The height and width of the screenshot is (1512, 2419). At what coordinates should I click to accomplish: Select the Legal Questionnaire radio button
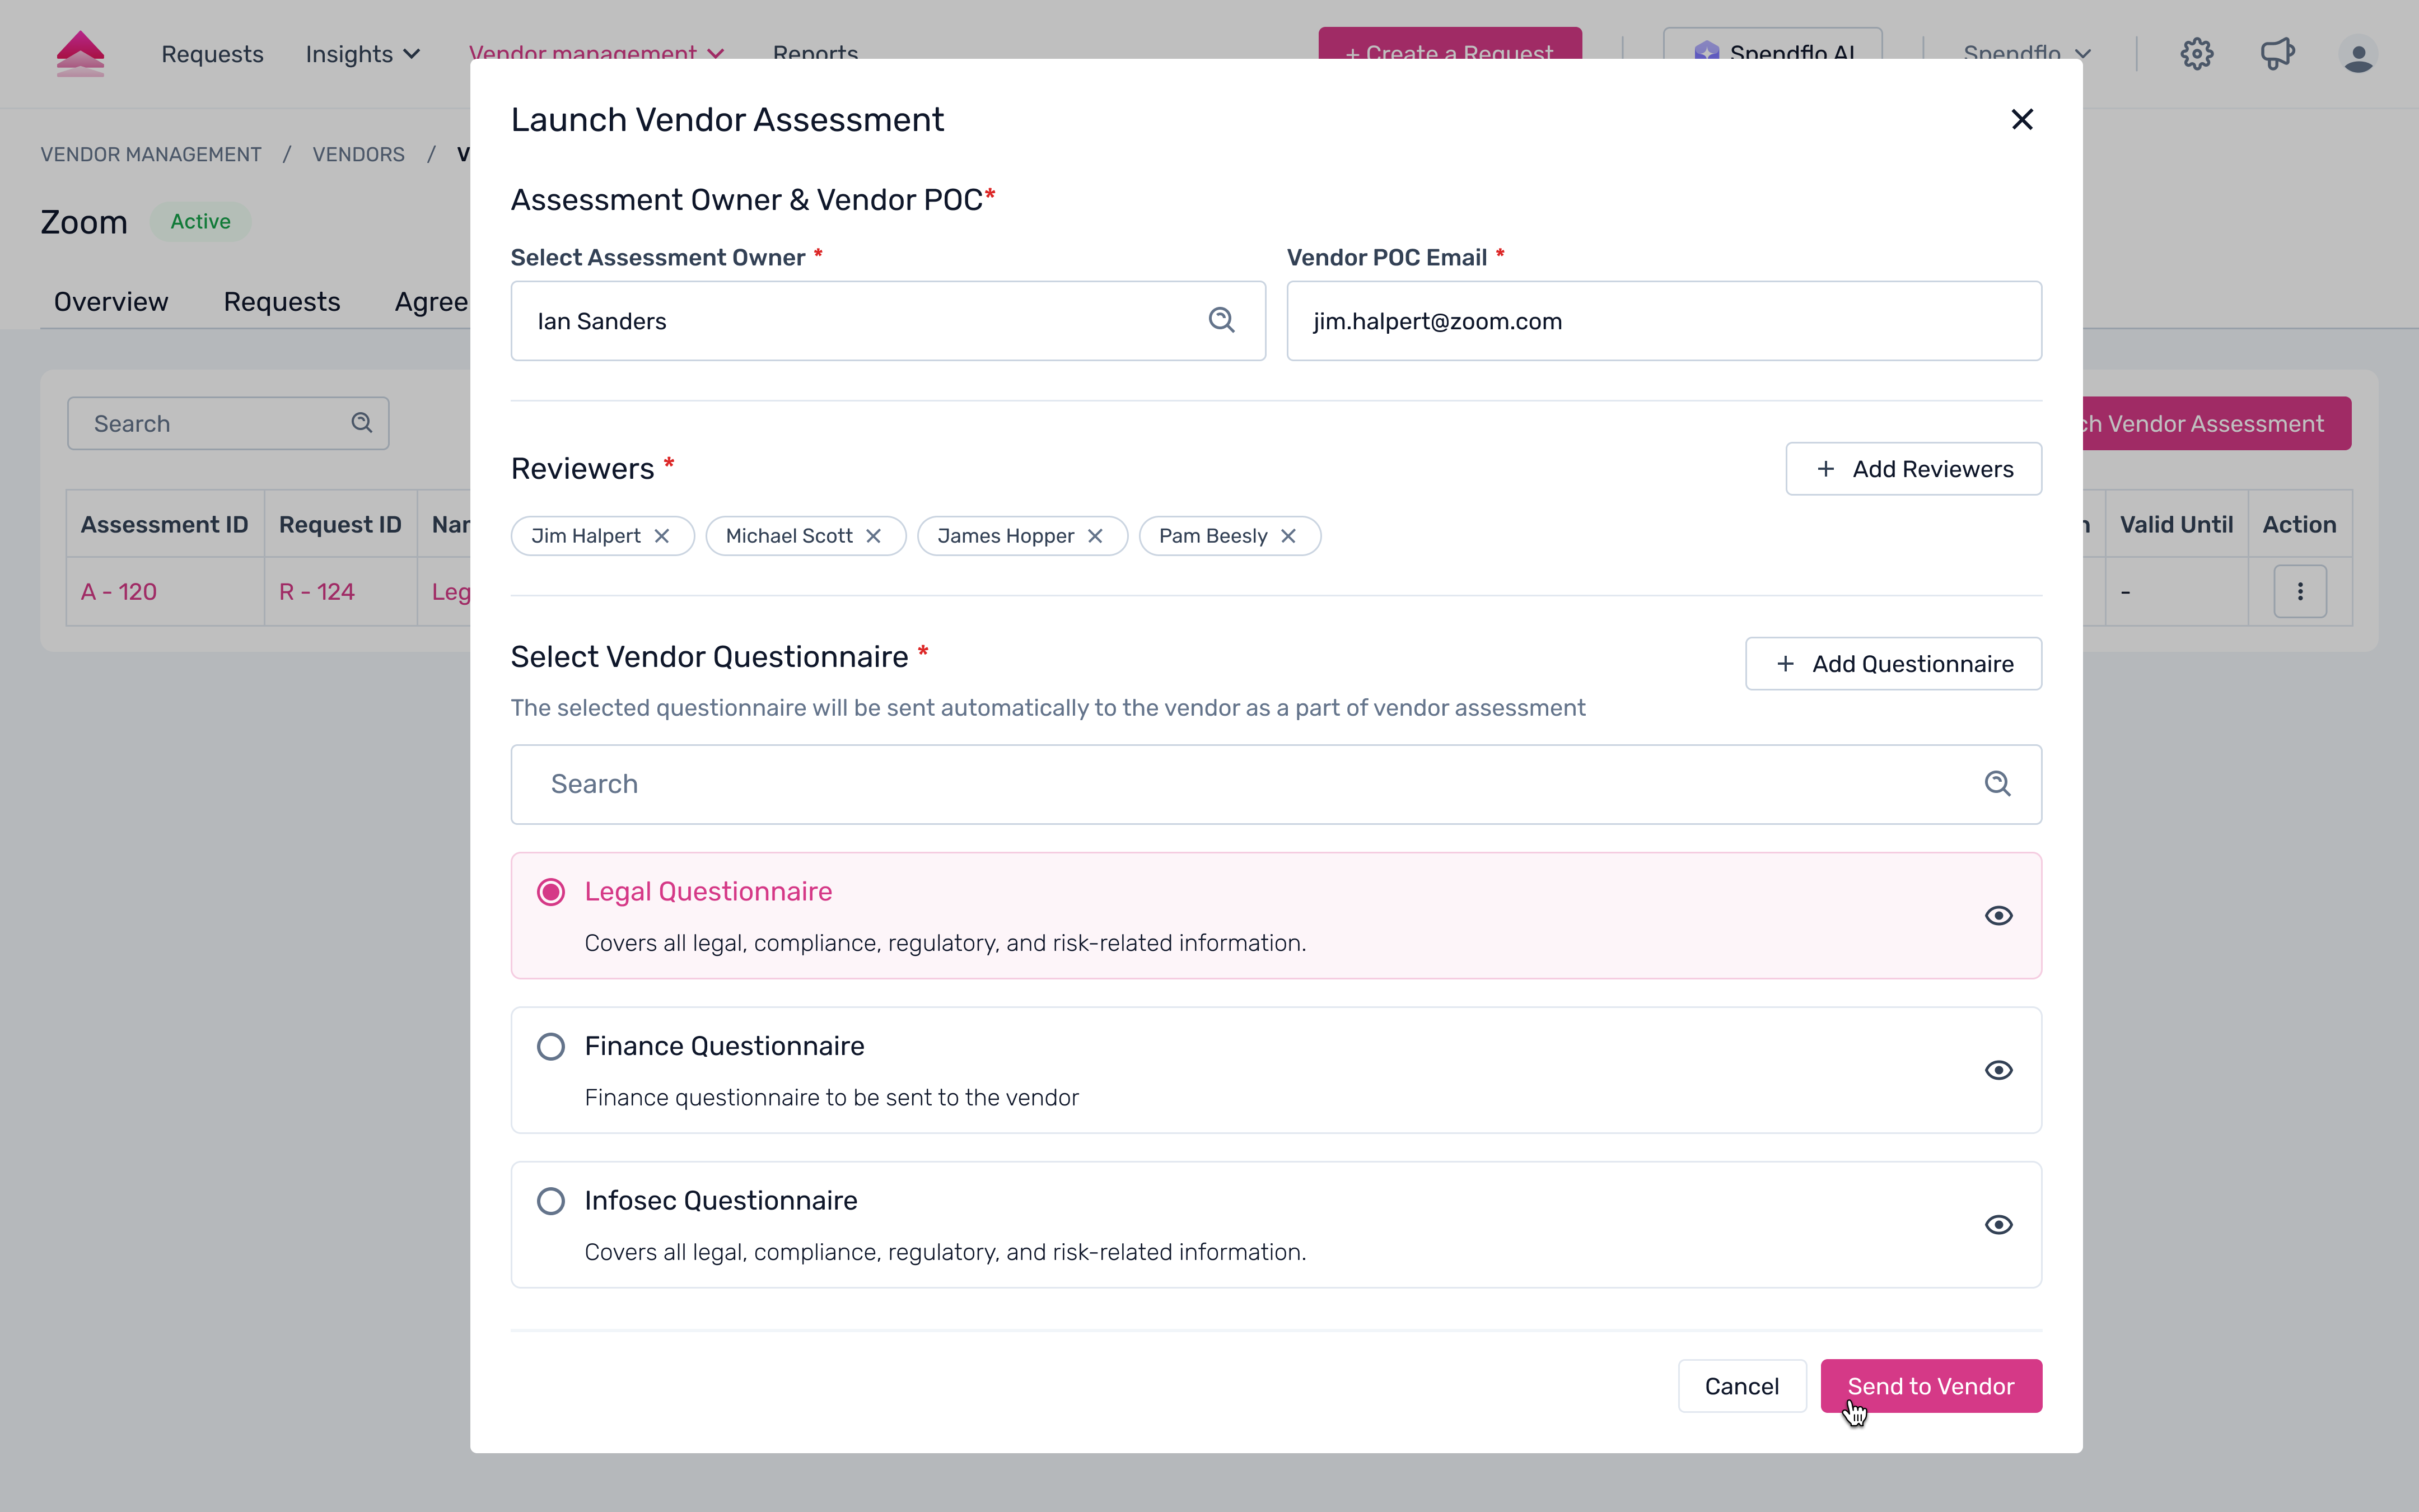coord(551,892)
